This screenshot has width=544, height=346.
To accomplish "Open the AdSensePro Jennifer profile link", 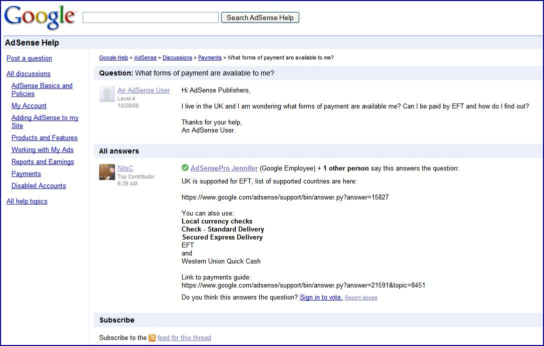I will click(x=224, y=168).
